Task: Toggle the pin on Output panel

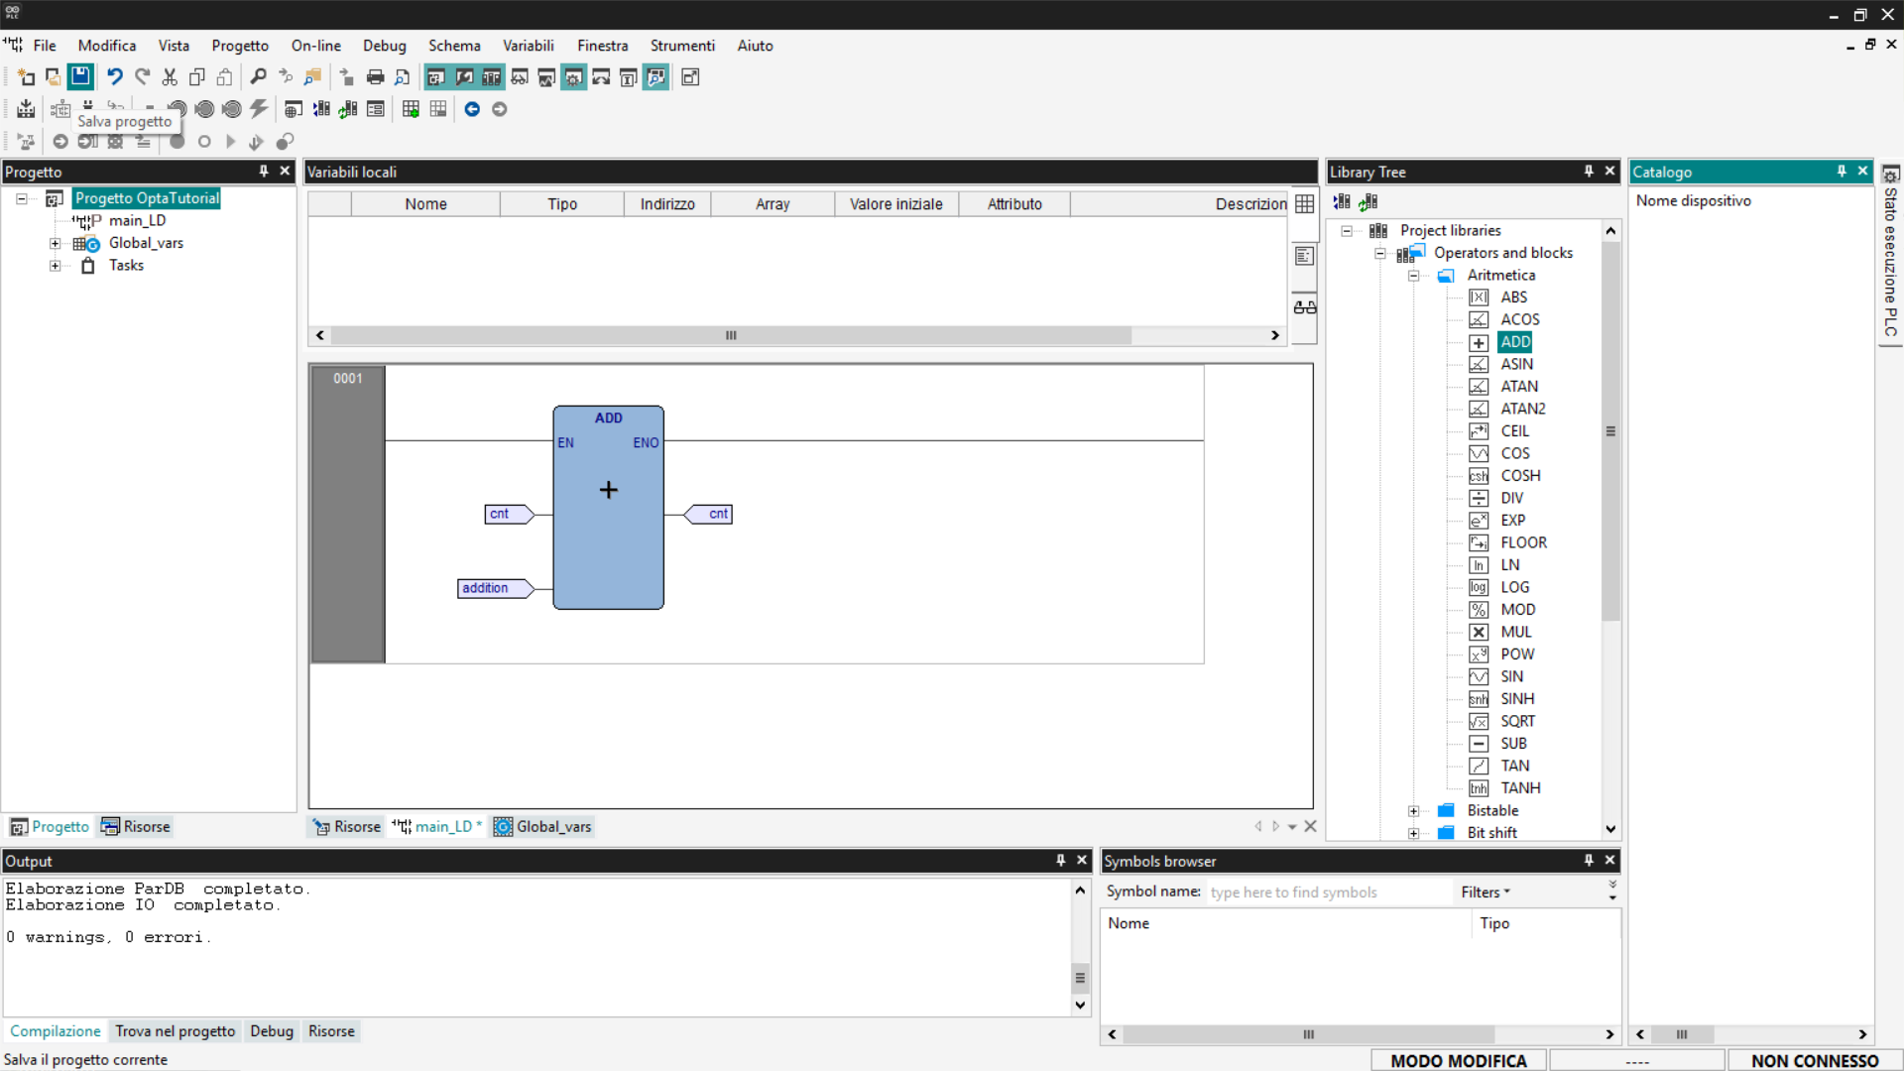Action: click(x=1060, y=860)
